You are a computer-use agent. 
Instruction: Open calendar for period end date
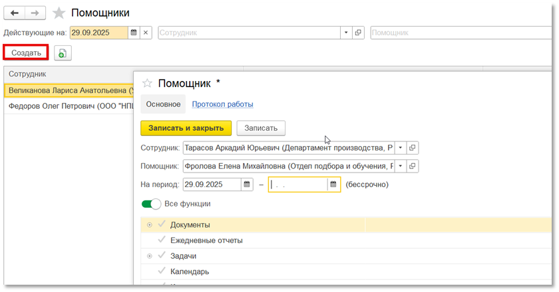click(x=333, y=184)
